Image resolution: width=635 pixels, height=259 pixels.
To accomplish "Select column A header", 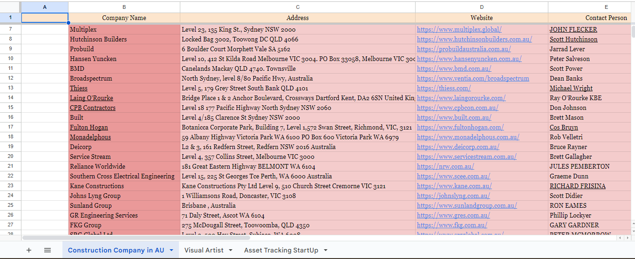I will tap(45, 7).
